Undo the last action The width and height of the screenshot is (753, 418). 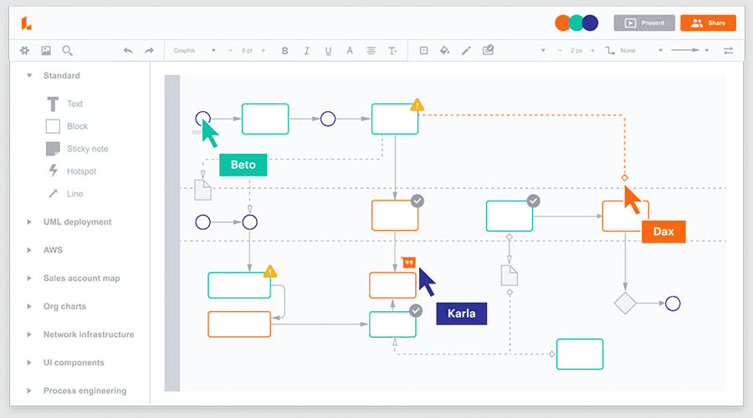coord(128,50)
